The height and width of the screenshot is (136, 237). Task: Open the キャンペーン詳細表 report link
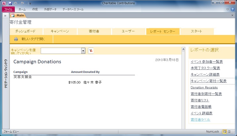pyautogui.click(x=205, y=75)
